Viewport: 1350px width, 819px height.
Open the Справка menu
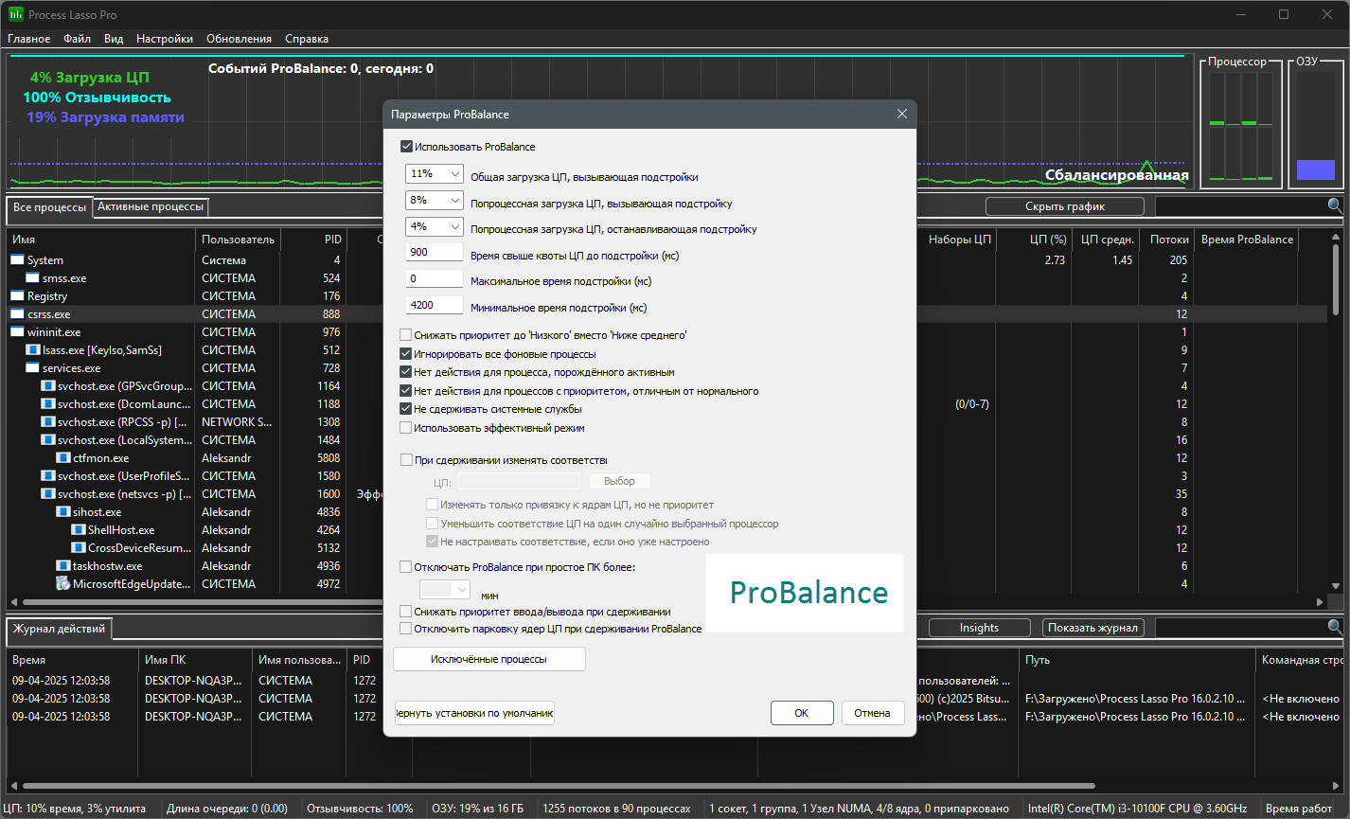307,39
